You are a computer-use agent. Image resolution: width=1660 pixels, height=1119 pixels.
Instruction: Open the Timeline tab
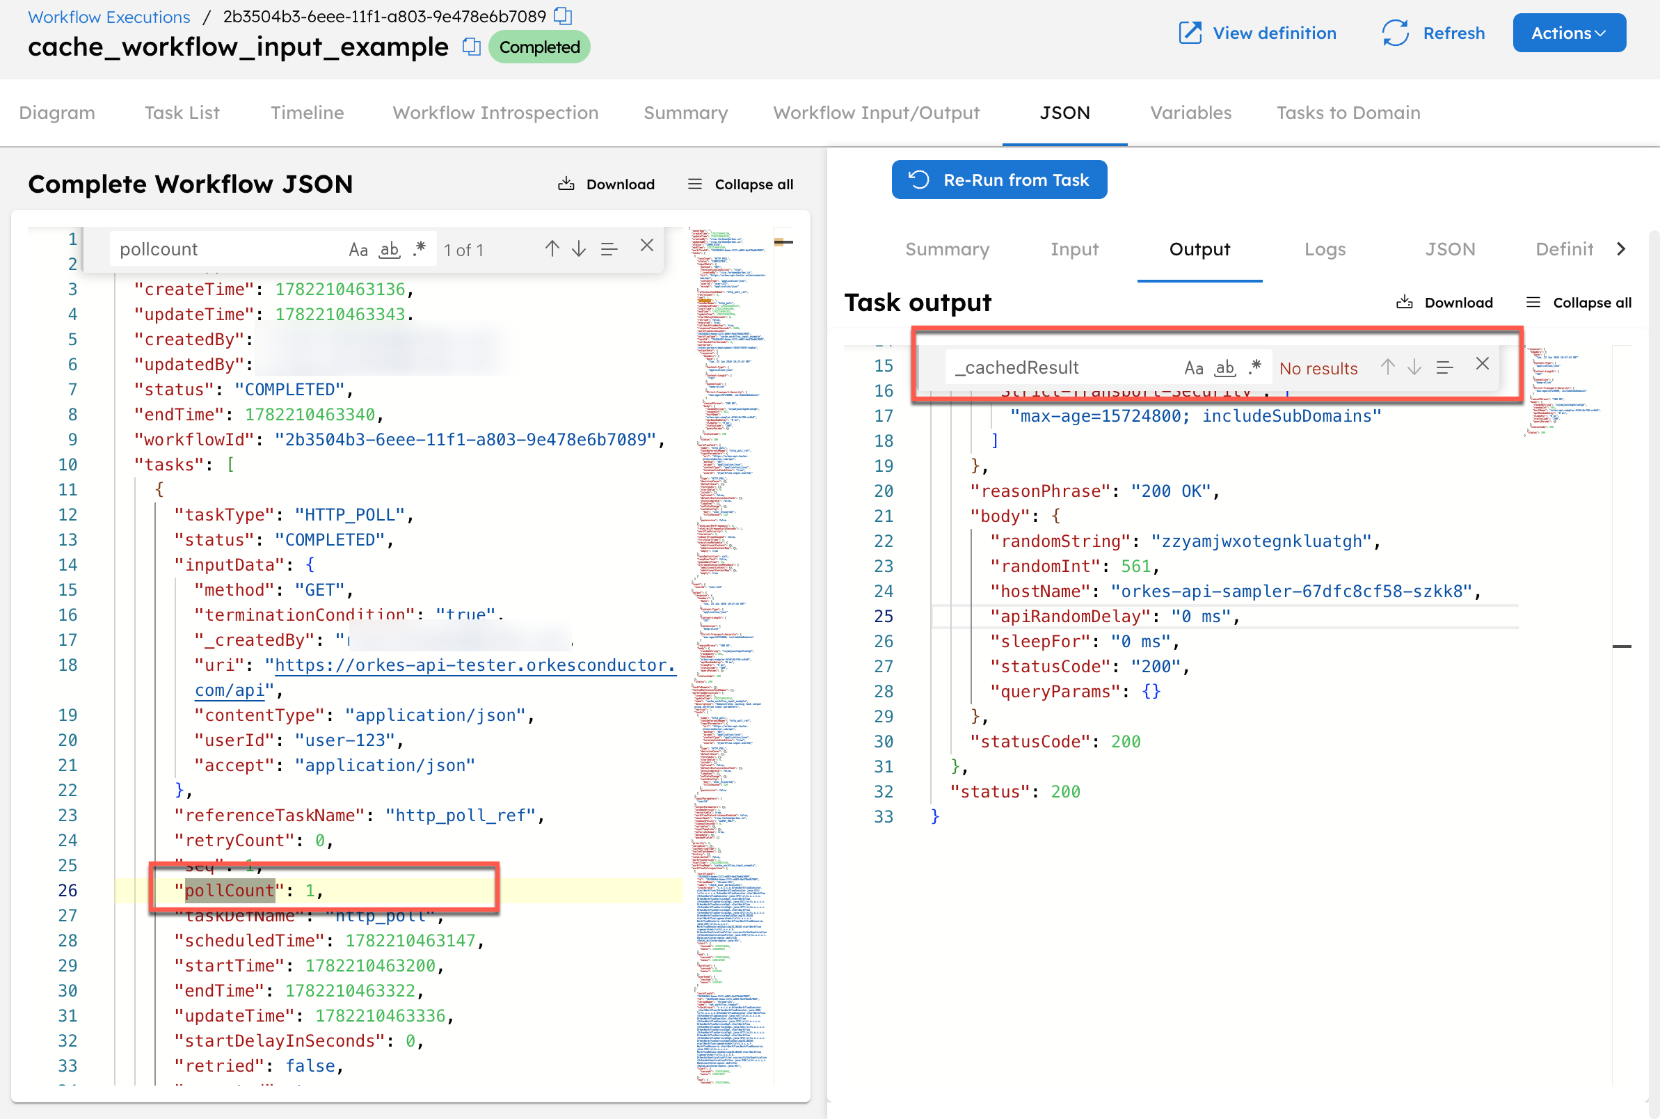(x=307, y=113)
